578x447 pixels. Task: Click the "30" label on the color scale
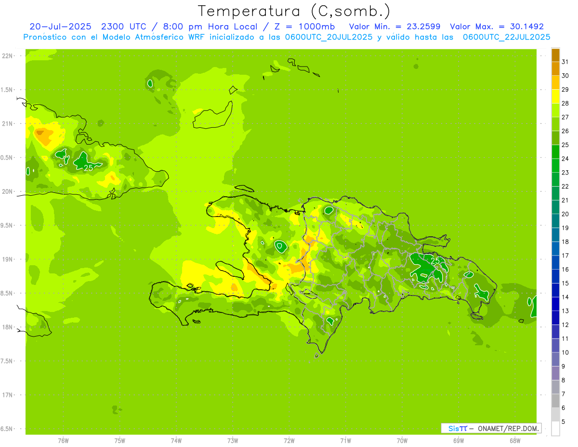point(565,76)
